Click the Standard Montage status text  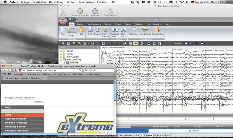(161, 127)
